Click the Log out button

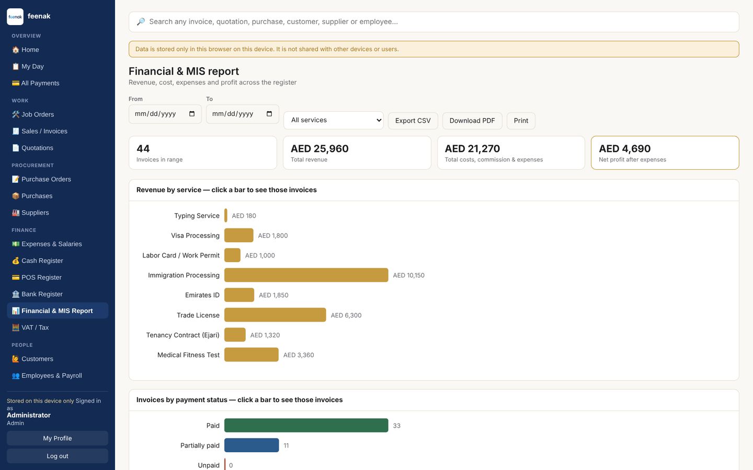[x=58, y=456]
